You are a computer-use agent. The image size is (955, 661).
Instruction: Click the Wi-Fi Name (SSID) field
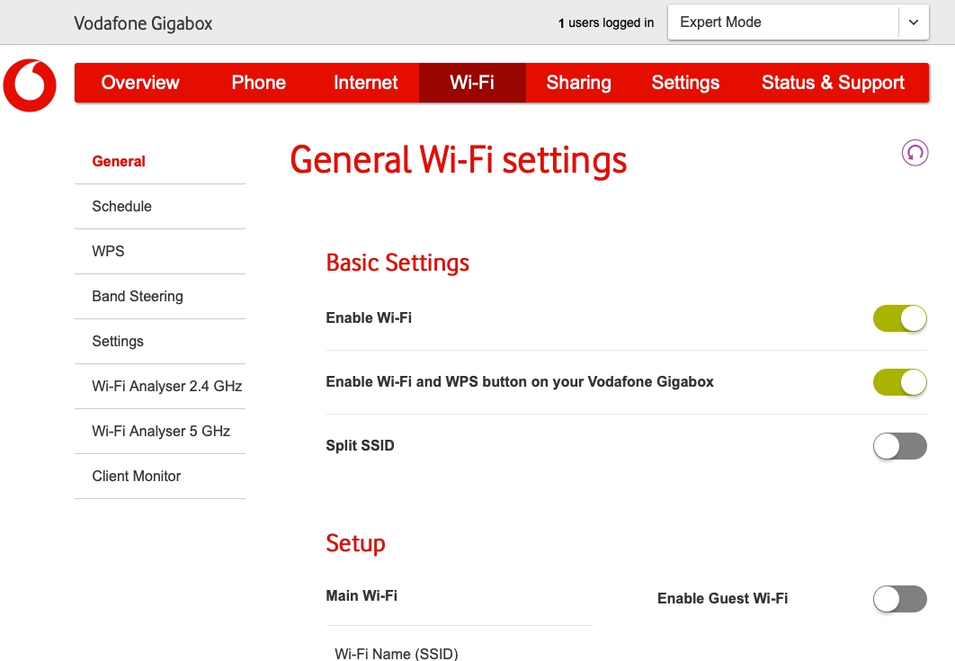[396, 654]
